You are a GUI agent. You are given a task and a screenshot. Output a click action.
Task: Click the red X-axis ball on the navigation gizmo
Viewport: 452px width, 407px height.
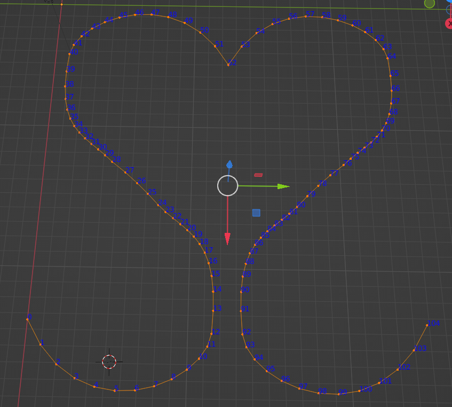click(450, 24)
